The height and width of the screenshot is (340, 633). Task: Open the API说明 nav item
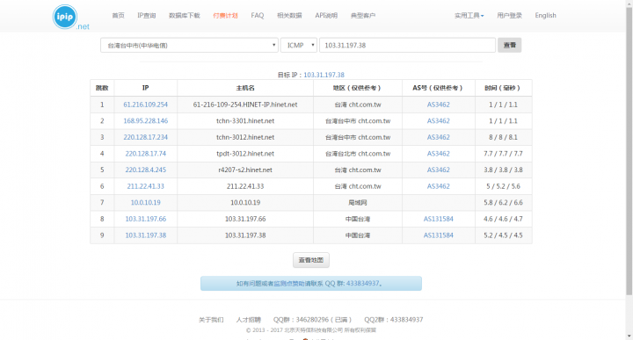click(x=326, y=15)
